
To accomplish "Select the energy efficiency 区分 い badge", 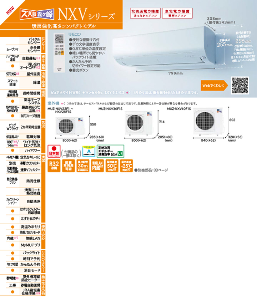I will [110, 151].
